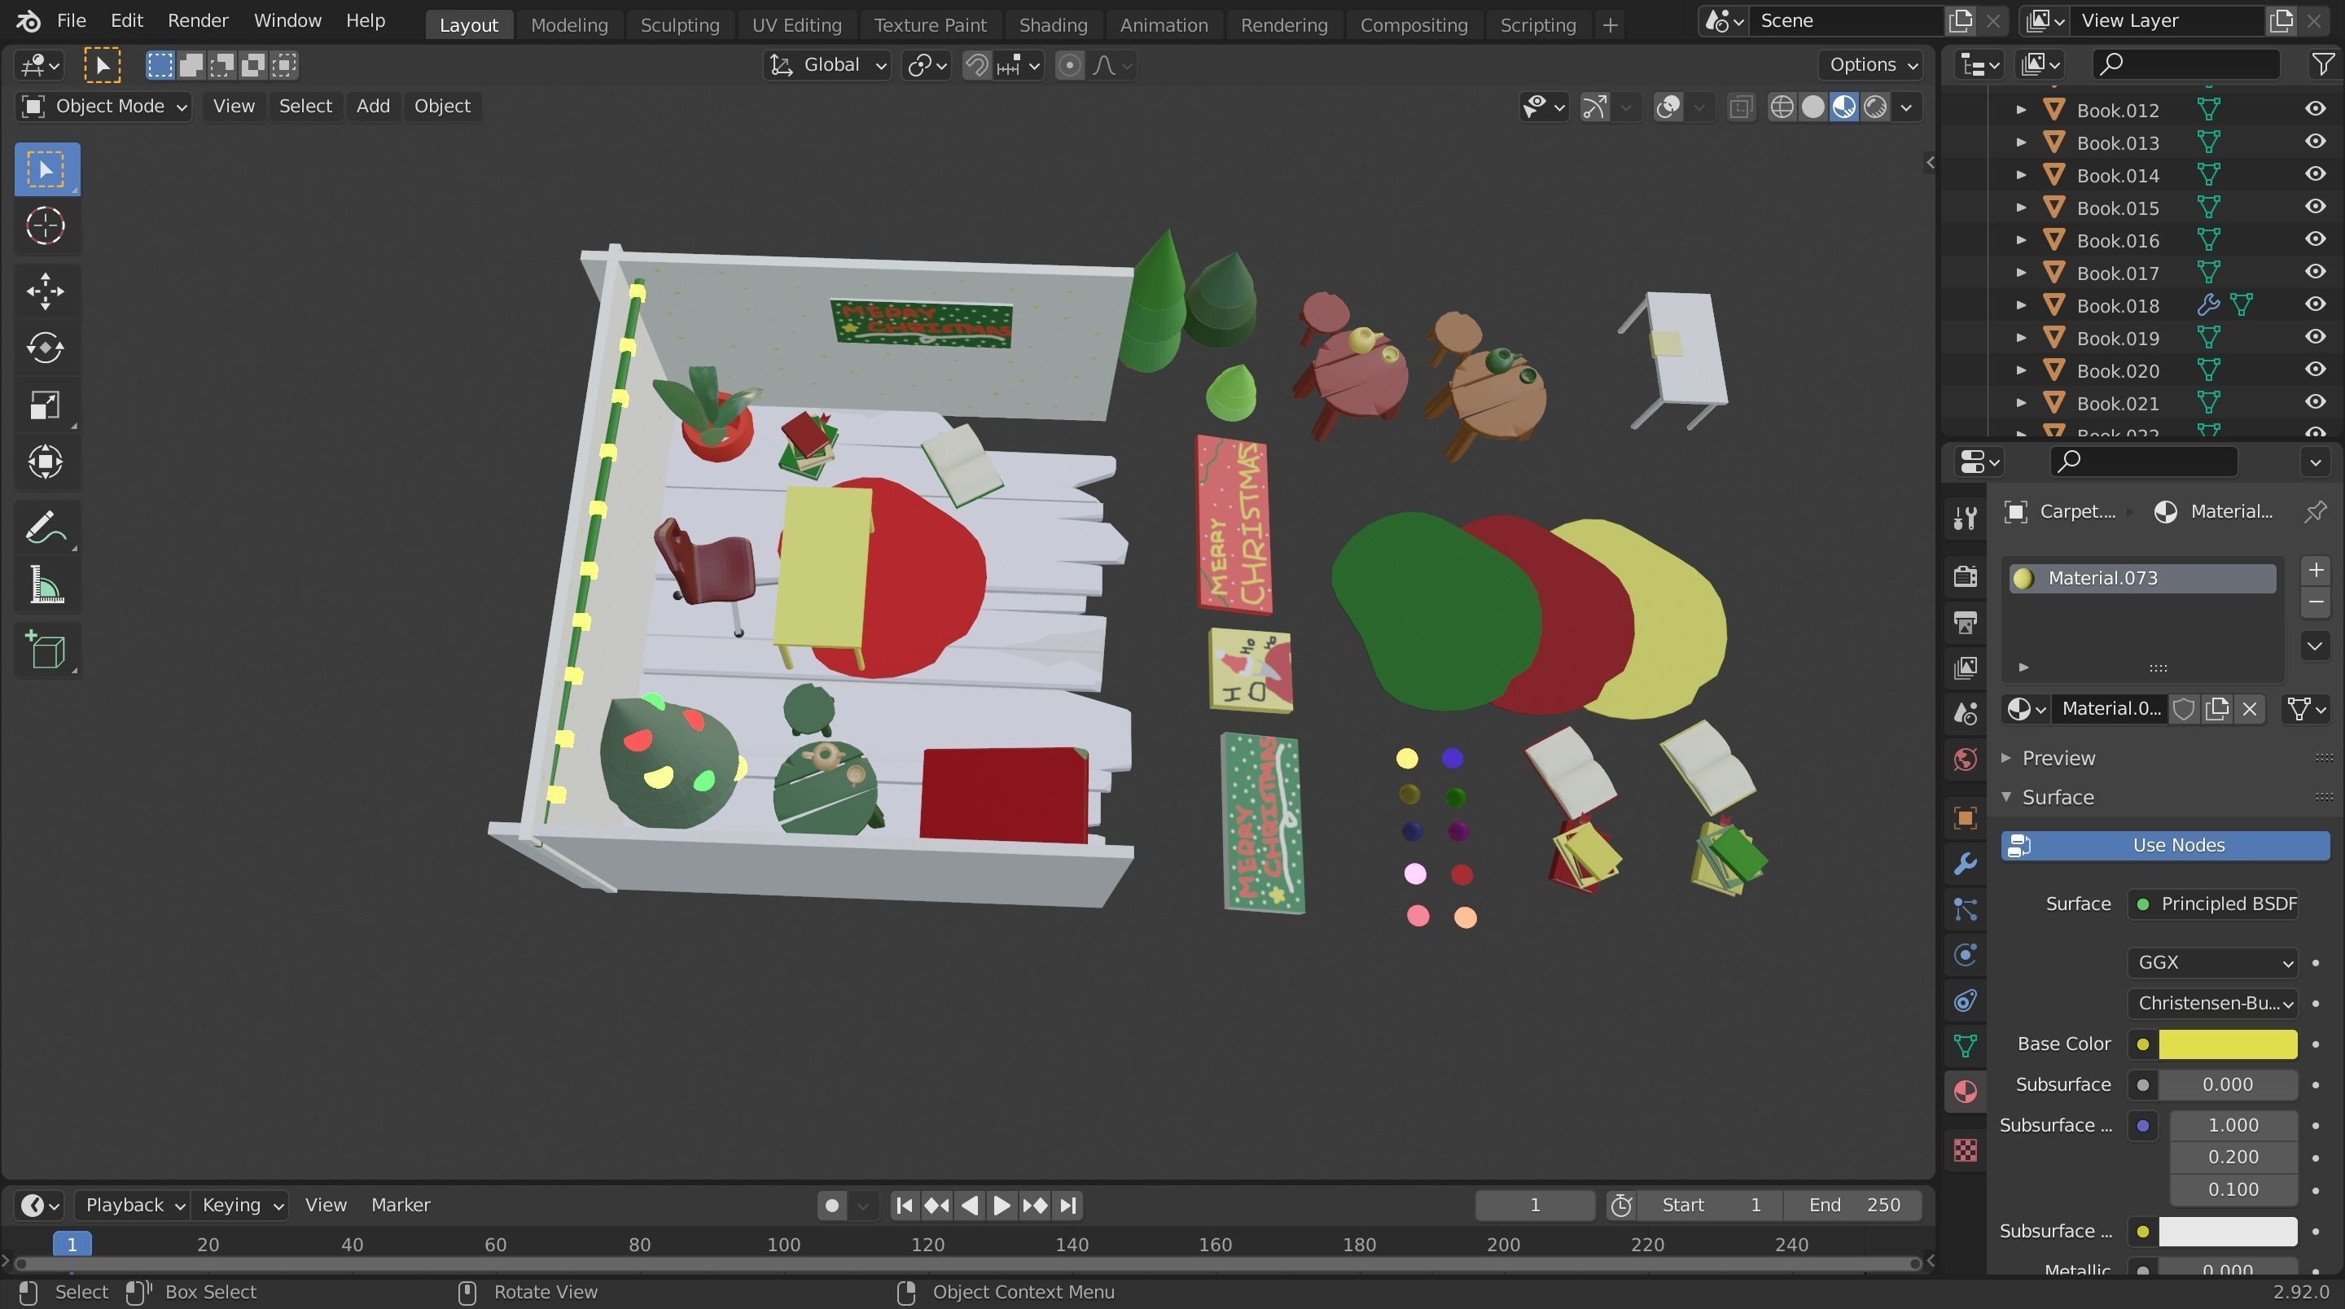Open the timeline Marker menu

coord(401,1206)
